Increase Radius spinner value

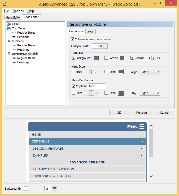[x=154, y=57]
